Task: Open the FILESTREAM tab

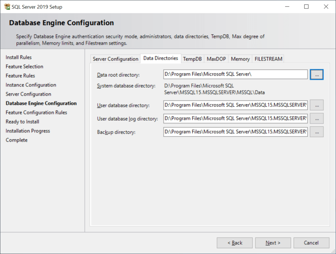Action: 268,59
